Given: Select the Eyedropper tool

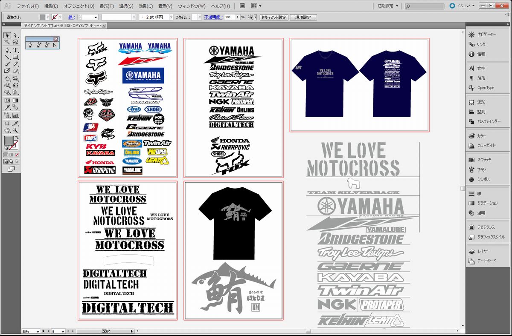Looking at the screenshot, I should [x=7, y=107].
